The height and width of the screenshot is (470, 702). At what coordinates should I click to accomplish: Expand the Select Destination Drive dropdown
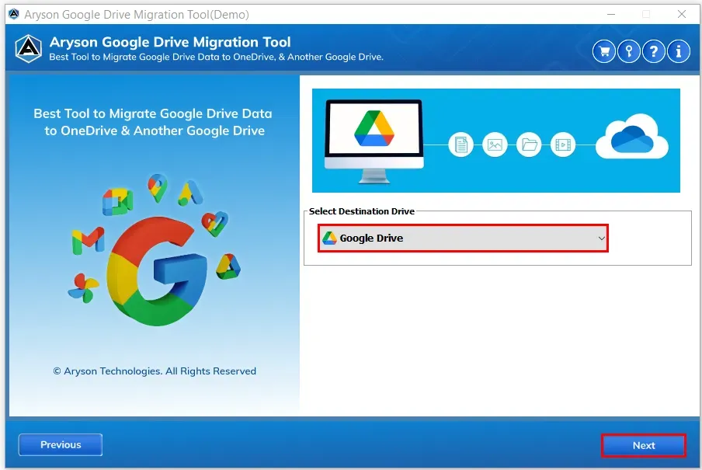463,238
